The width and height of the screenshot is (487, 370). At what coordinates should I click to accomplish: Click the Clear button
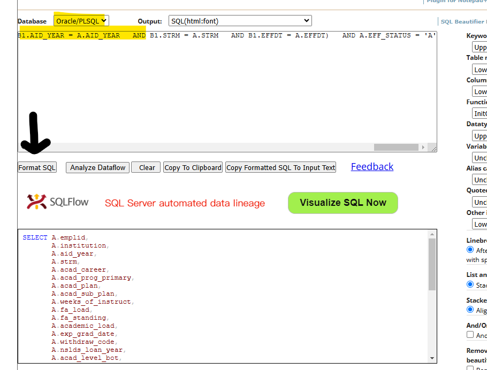pos(146,167)
